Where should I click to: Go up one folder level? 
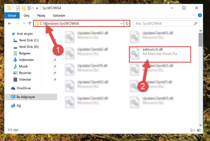point(30,23)
